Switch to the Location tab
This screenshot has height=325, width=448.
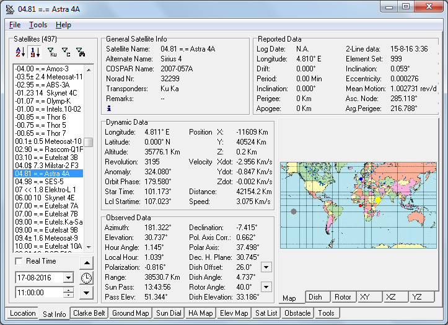[x=22, y=313]
